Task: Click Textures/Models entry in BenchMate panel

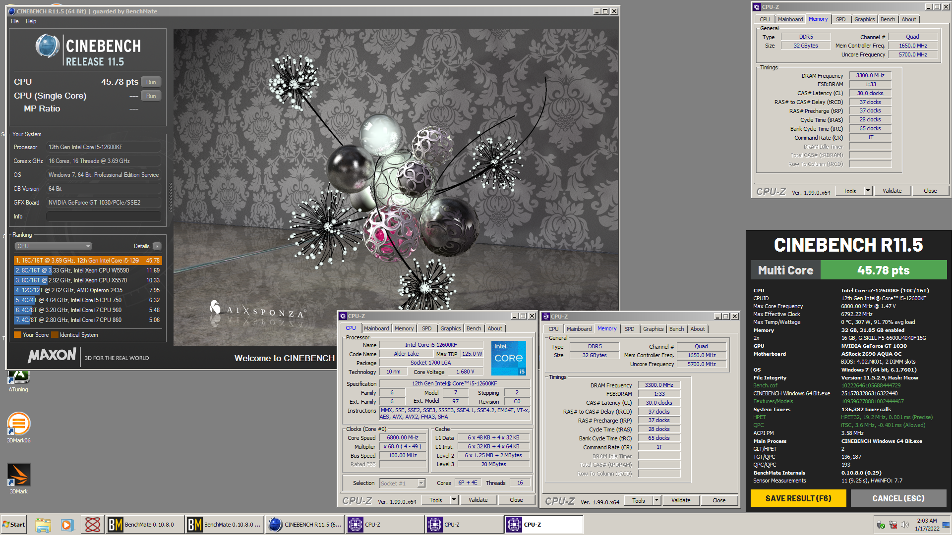Action: point(773,401)
